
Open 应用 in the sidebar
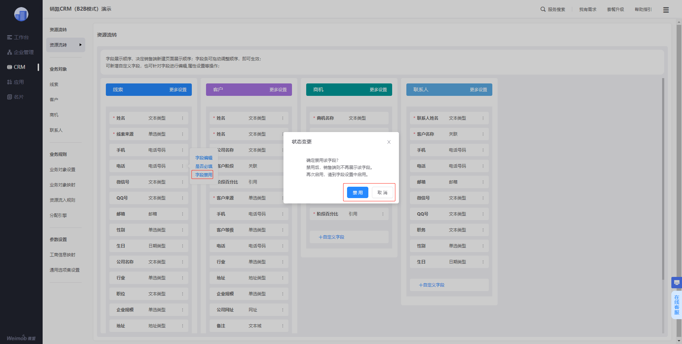point(16,82)
